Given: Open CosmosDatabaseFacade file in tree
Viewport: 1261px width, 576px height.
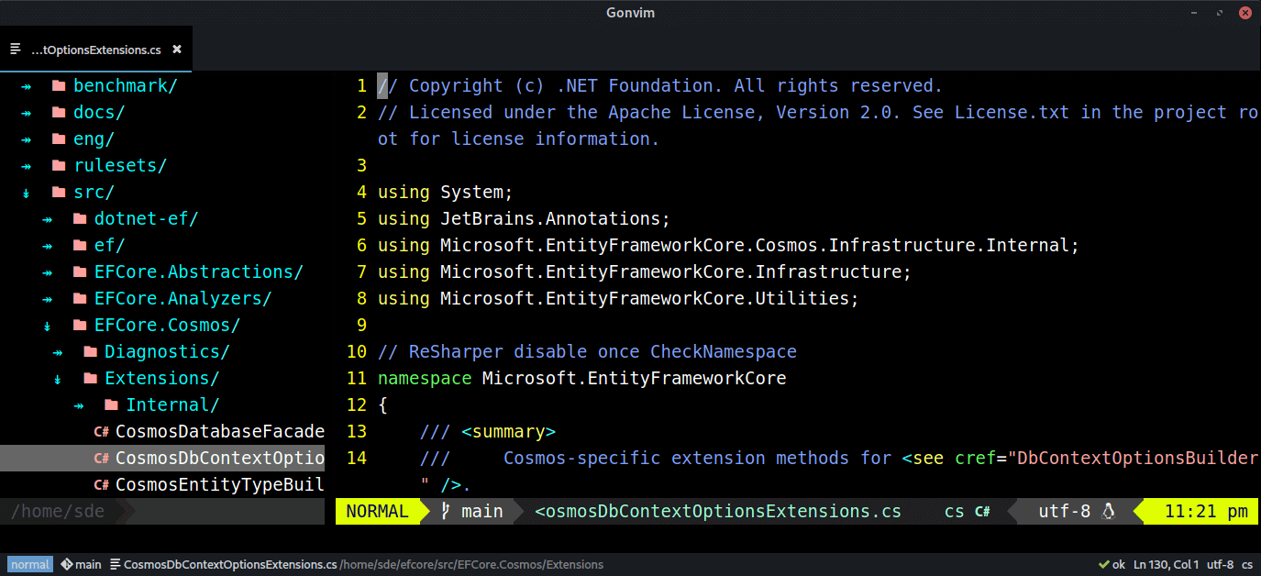Looking at the screenshot, I should pos(220,432).
